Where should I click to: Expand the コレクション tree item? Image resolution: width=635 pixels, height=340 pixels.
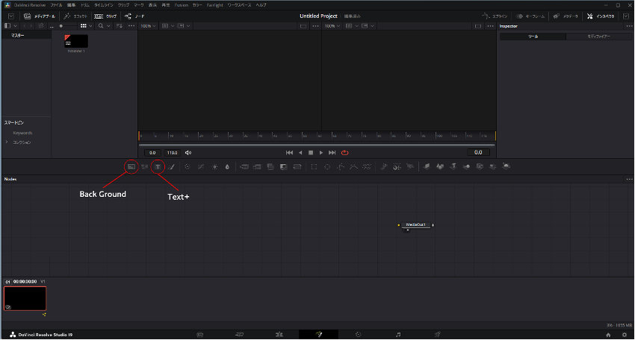pos(7,142)
